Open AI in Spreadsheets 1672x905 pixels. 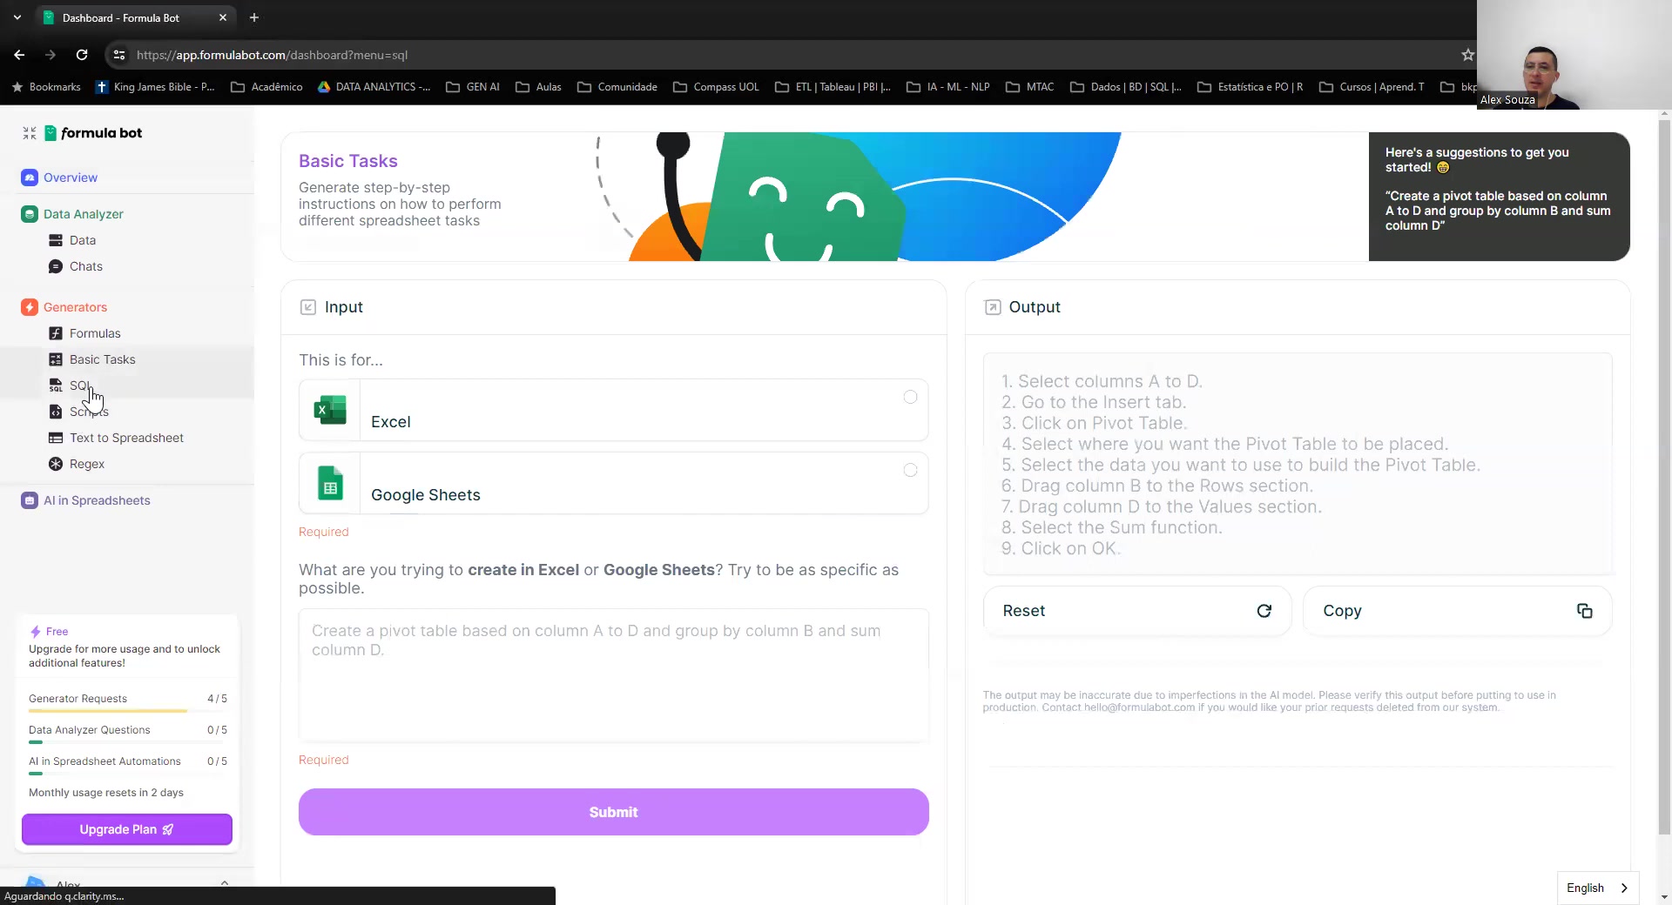click(97, 500)
